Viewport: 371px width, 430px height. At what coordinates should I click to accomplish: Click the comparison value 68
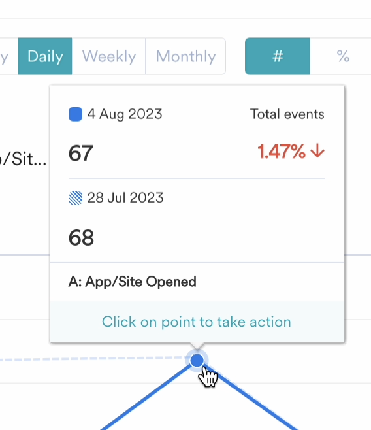tap(81, 237)
